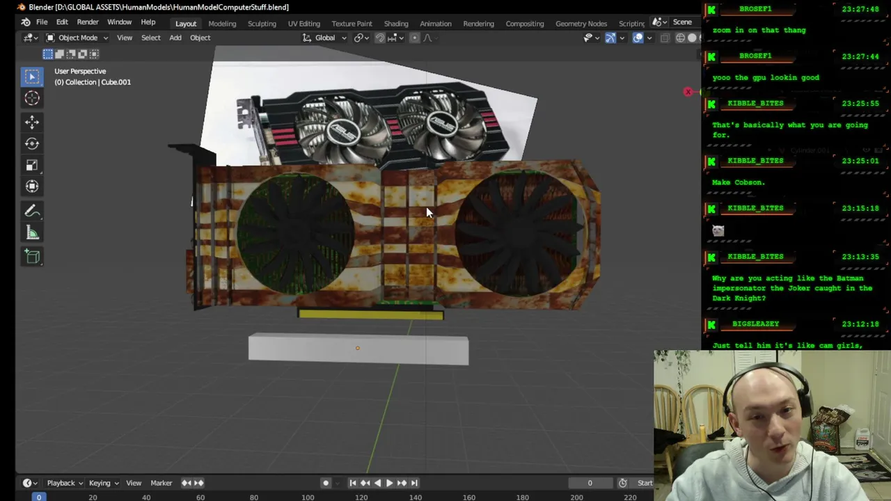This screenshot has height=501, width=891.
Task: Open the viewport Object menu
Action: pos(200,38)
